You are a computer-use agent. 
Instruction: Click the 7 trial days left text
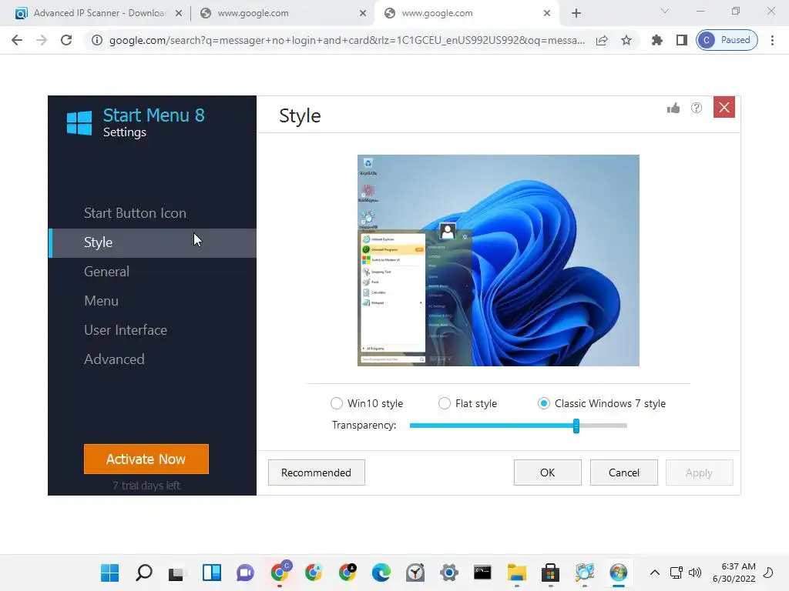146,486
